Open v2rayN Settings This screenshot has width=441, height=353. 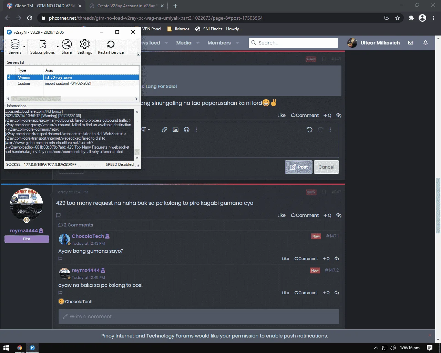85,47
